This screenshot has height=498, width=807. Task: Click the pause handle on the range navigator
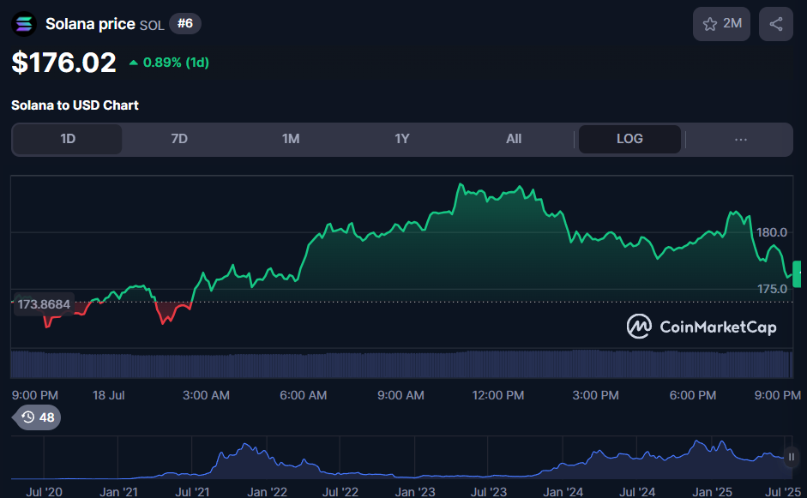pos(792,457)
